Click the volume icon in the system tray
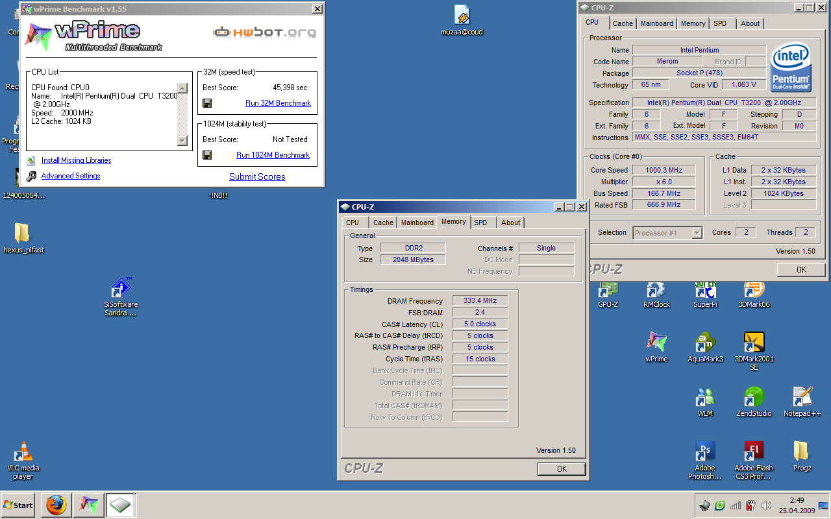The width and height of the screenshot is (831, 519). (x=766, y=505)
